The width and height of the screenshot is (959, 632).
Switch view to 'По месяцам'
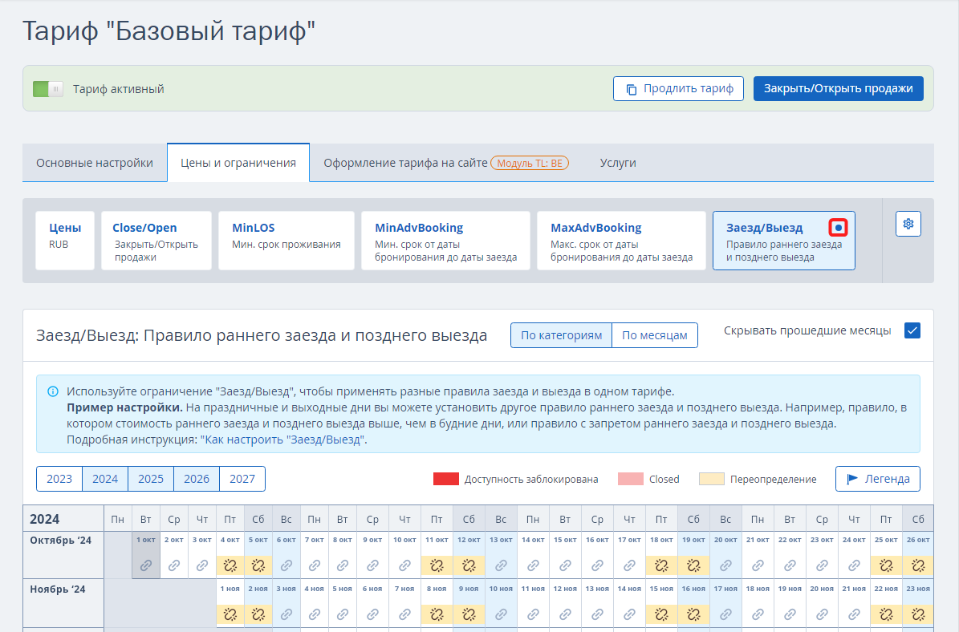tap(655, 335)
